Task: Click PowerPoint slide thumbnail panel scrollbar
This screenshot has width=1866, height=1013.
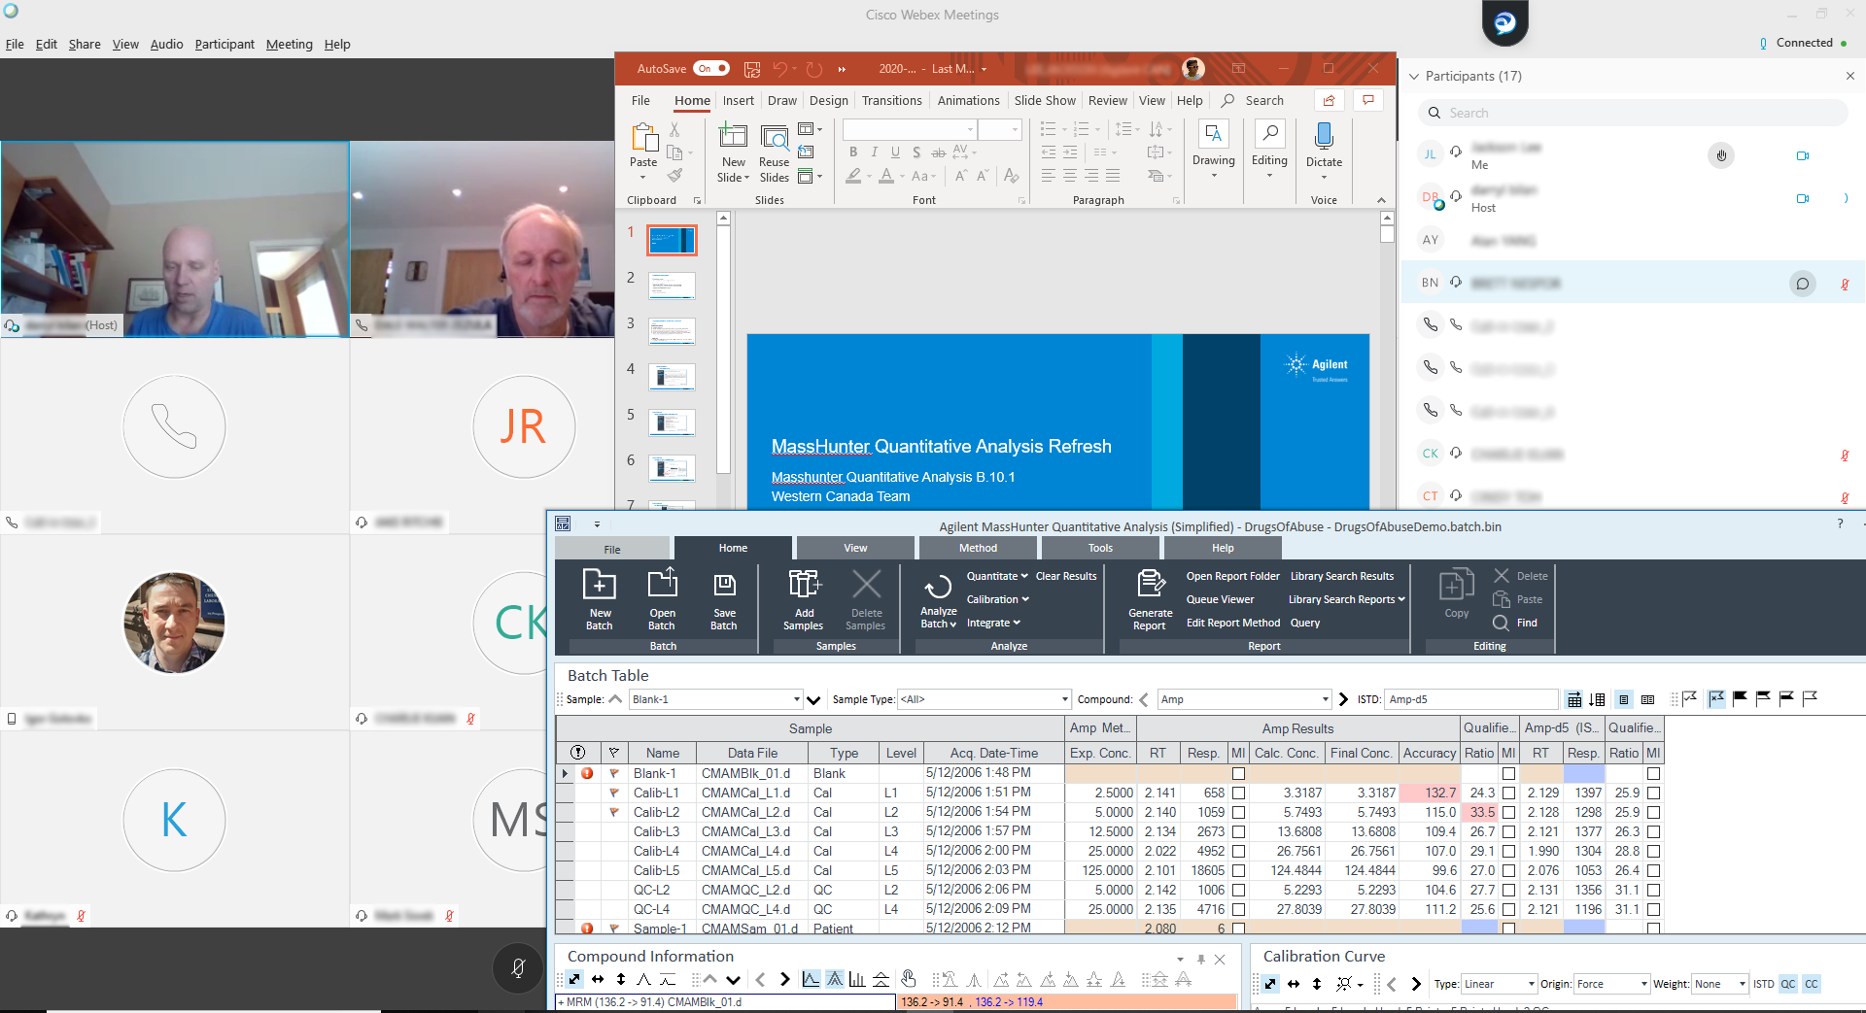Action: [723, 350]
